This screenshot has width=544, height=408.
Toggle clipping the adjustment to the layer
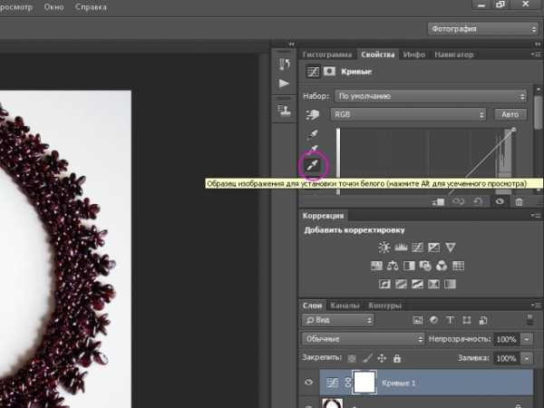pos(438,201)
